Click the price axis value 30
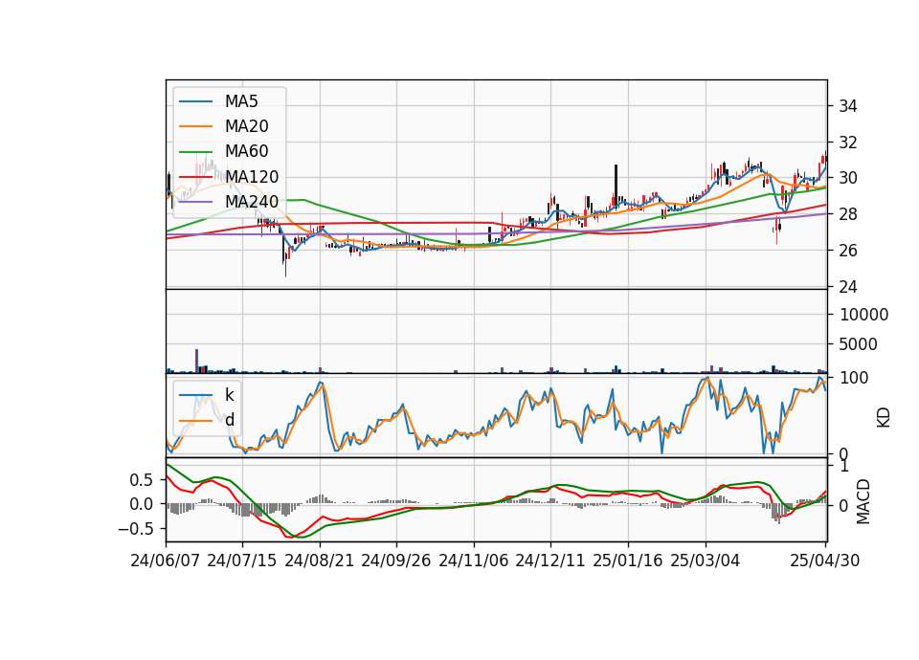919x660 pixels. coord(848,179)
